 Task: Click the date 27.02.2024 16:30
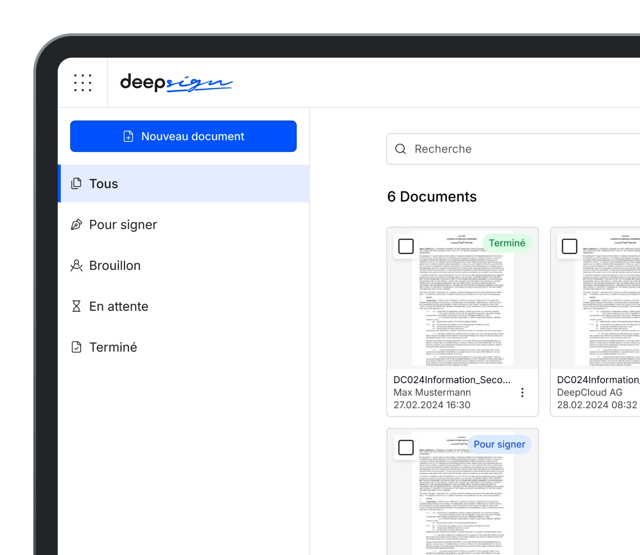click(x=432, y=405)
